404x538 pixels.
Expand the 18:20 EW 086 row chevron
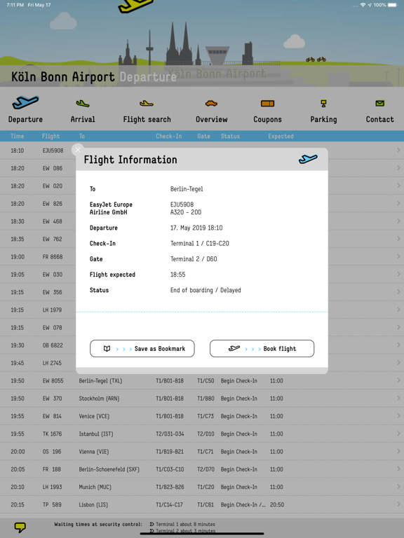398,168
